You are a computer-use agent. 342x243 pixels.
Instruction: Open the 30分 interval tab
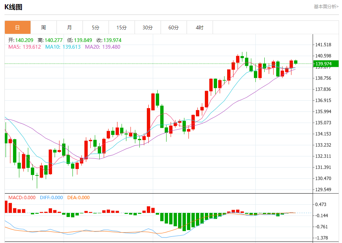coord(148,27)
